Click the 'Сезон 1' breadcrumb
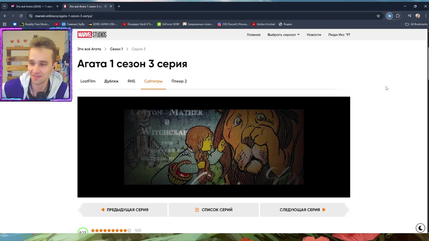The height and width of the screenshot is (241, 429). pyautogui.click(x=116, y=49)
